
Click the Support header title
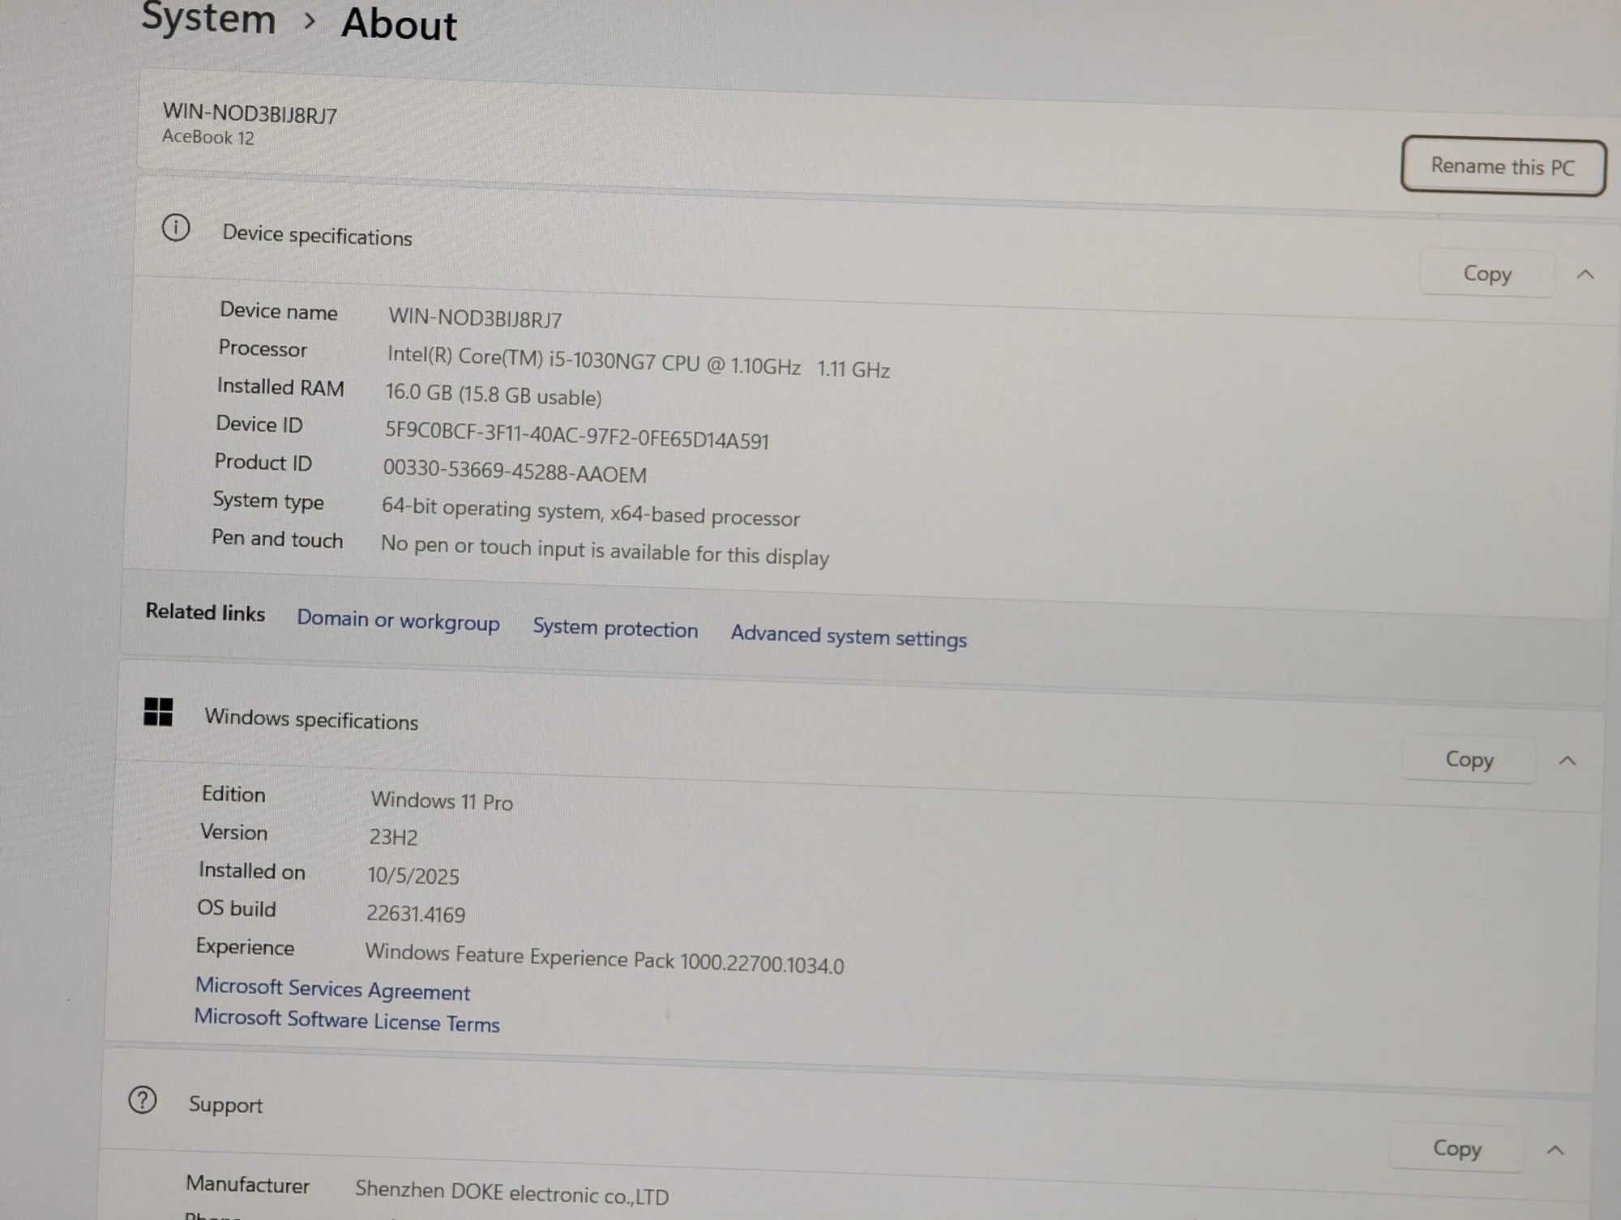pyautogui.click(x=225, y=1105)
